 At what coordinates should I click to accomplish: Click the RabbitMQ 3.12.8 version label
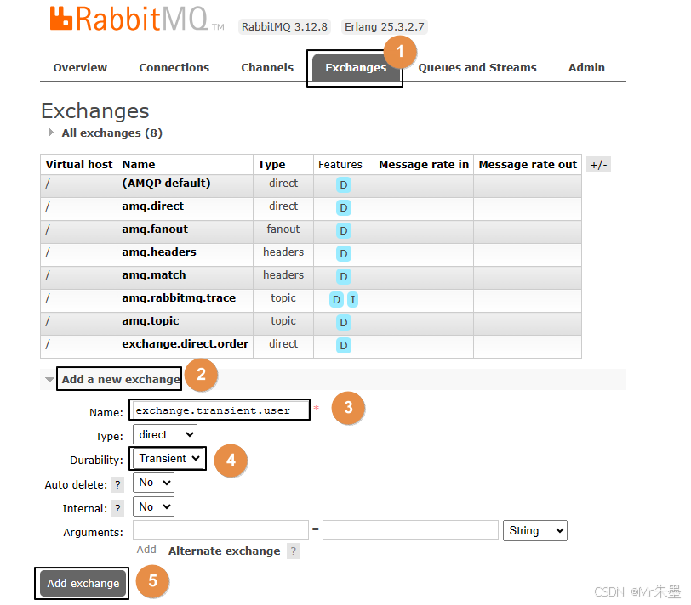[x=284, y=27]
